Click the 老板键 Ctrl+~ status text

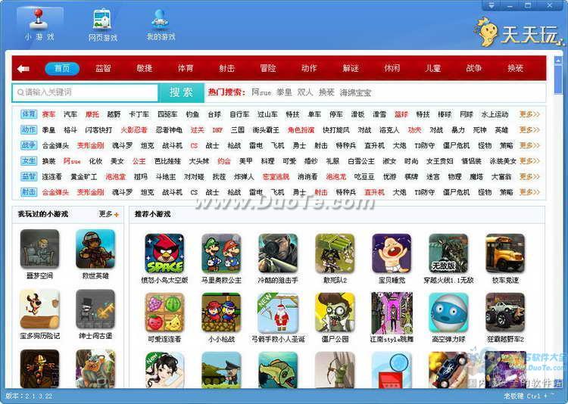[528, 396]
